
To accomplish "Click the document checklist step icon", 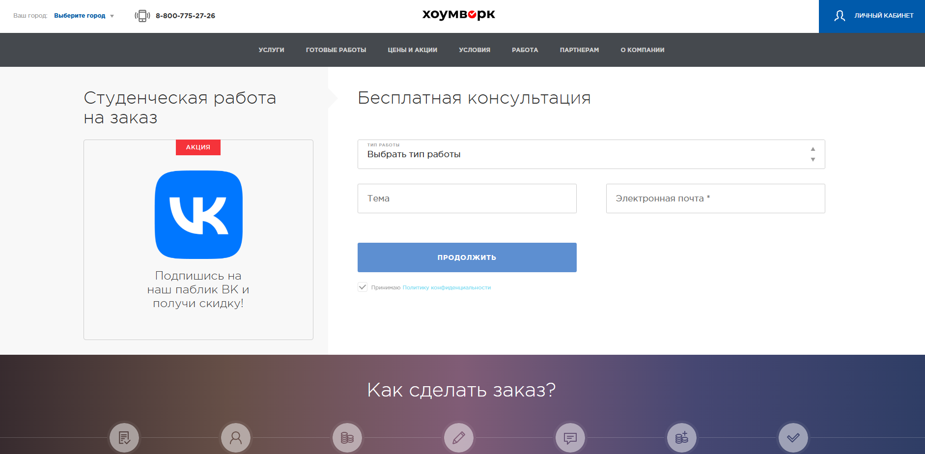I will (x=124, y=437).
